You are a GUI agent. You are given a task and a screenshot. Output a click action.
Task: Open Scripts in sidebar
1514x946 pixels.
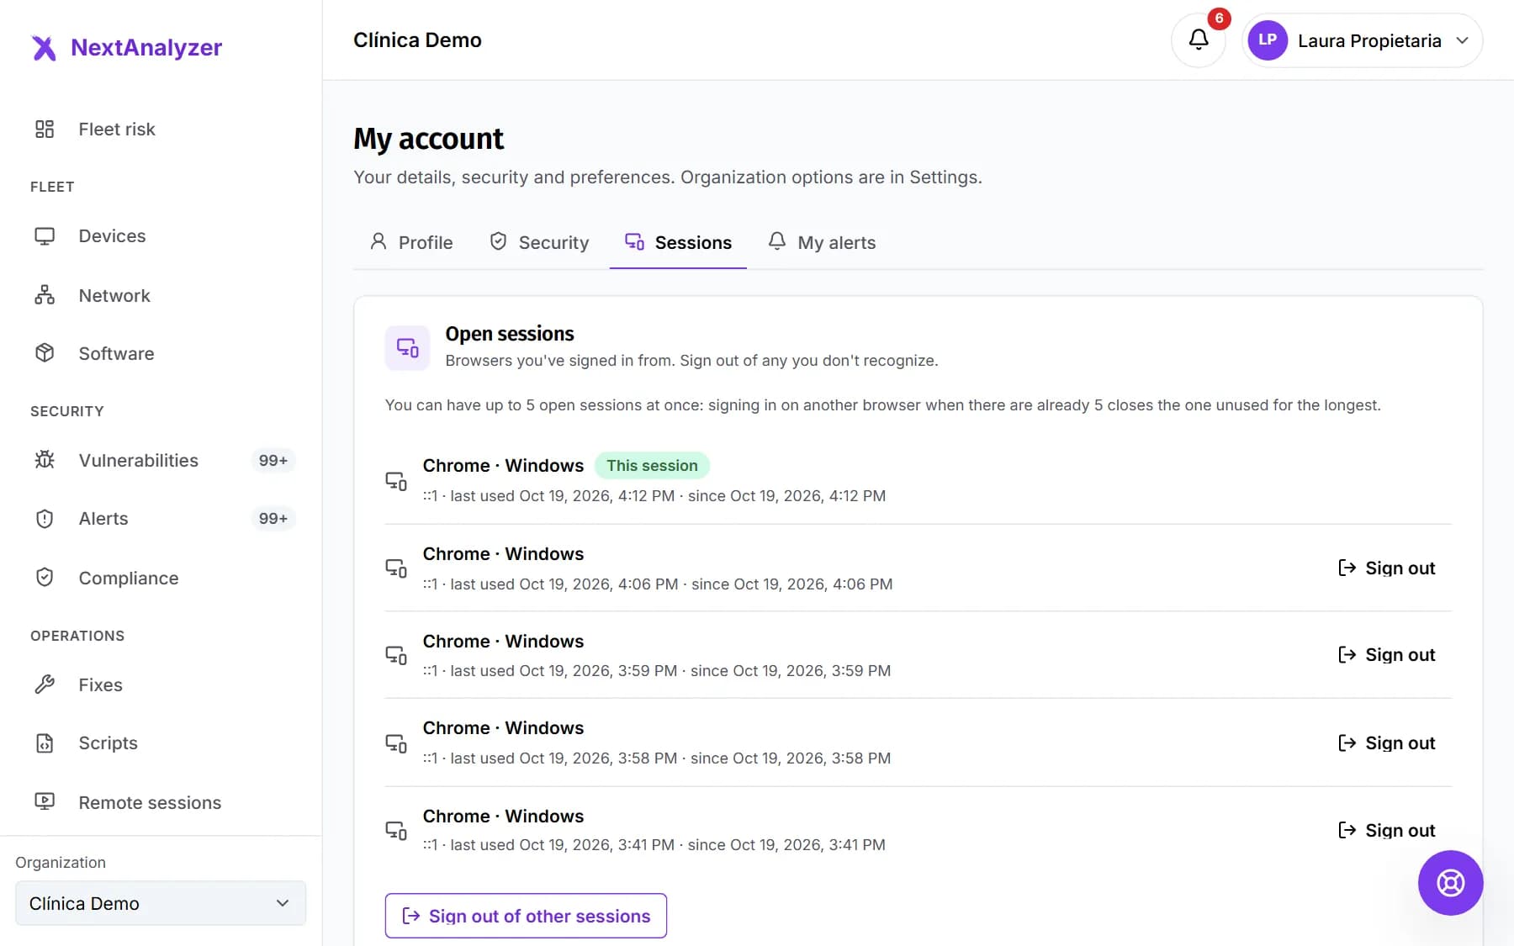click(x=161, y=743)
